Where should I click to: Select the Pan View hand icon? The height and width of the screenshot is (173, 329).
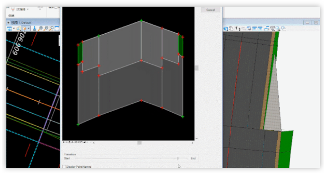click(x=231, y=29)
